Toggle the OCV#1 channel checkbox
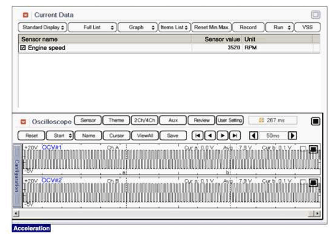Screen dimensions: 334x239 (x=303, y=149)
